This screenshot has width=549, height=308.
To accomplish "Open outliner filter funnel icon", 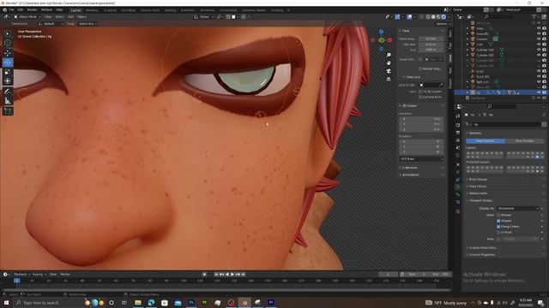I will [534, 17].
